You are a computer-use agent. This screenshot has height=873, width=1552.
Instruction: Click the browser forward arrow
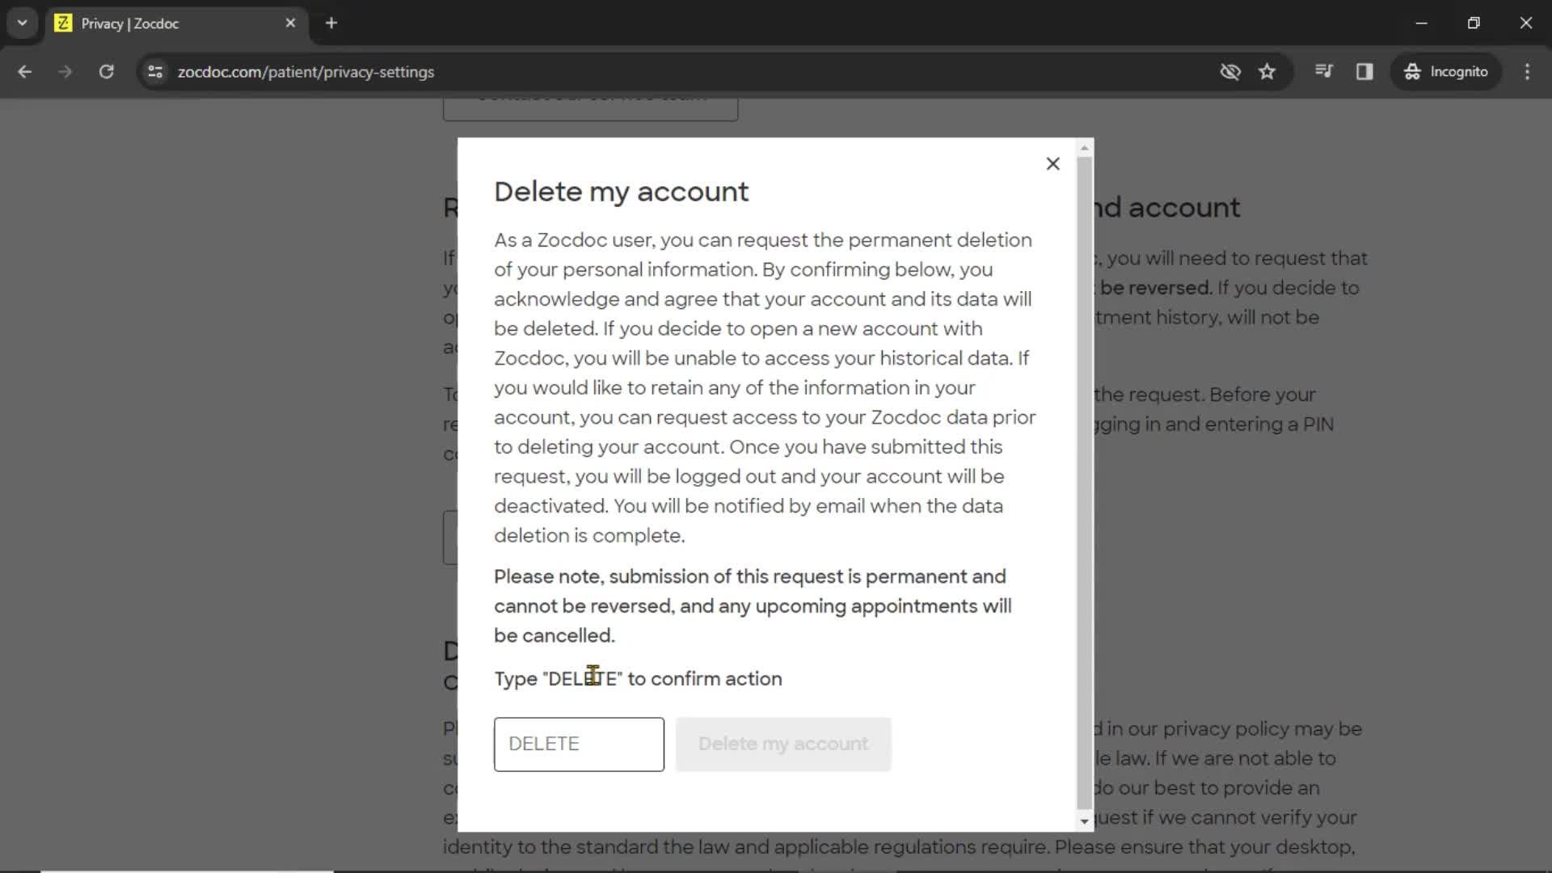(x=65, y=72)
